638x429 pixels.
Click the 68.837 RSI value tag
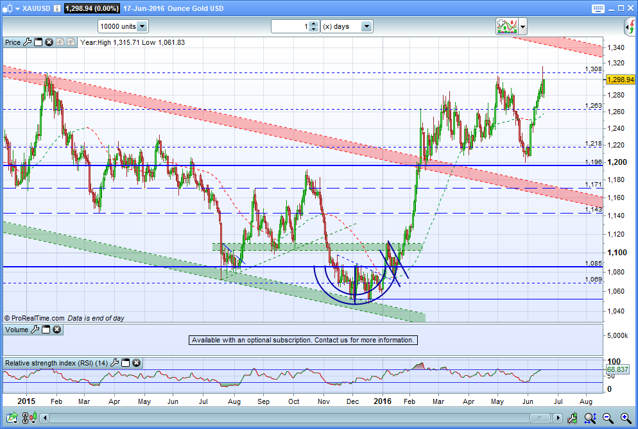pos(617,369)
